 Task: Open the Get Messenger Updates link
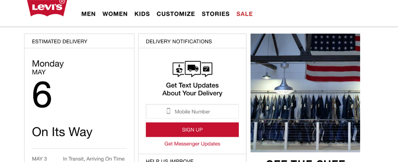192,144
